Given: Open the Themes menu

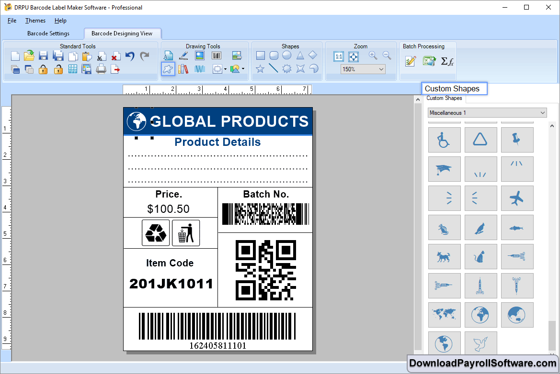Looking at the screenshot, I should [35, 21].
